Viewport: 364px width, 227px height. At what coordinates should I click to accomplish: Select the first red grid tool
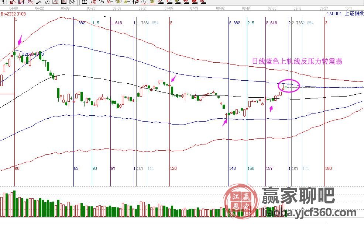[55, 2]
